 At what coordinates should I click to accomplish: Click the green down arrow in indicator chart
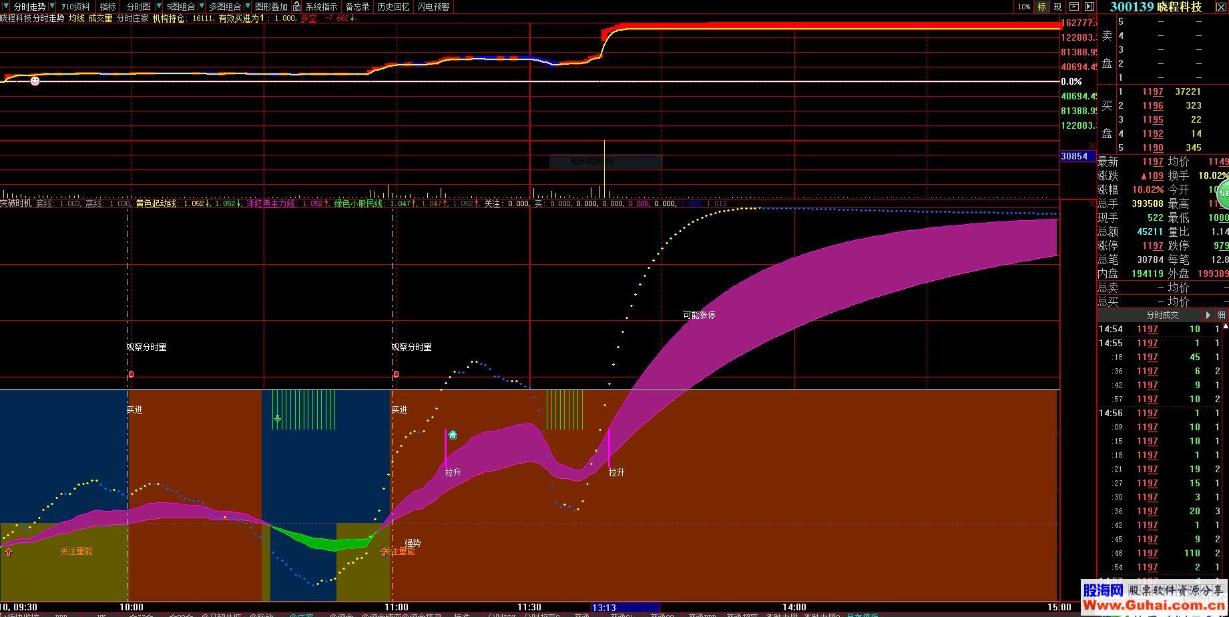(x=278, y=419)
